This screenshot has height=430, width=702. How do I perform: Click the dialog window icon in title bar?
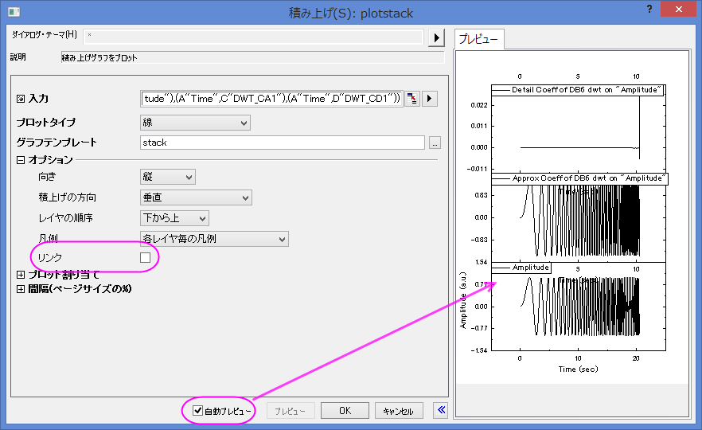14,12
